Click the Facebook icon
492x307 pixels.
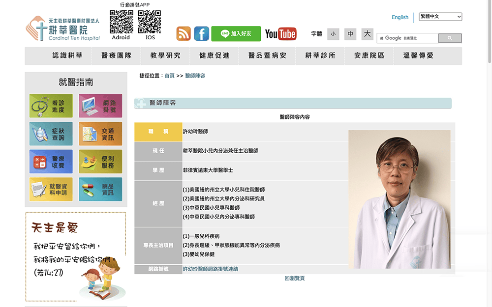click(x=201, y=33)
